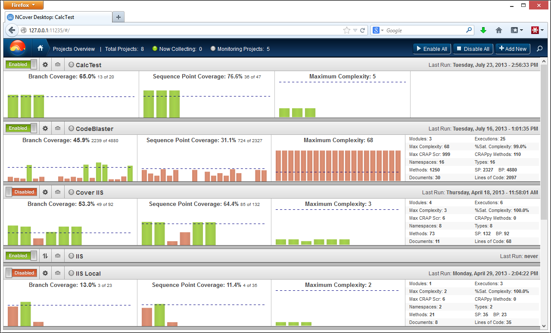
Task: Open the NCover logo in header
Action: coord(18,48)
